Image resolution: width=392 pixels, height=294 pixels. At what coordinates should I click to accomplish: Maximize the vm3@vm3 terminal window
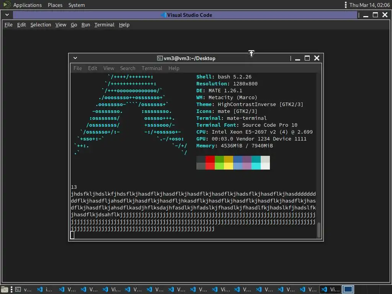[307, 58]
